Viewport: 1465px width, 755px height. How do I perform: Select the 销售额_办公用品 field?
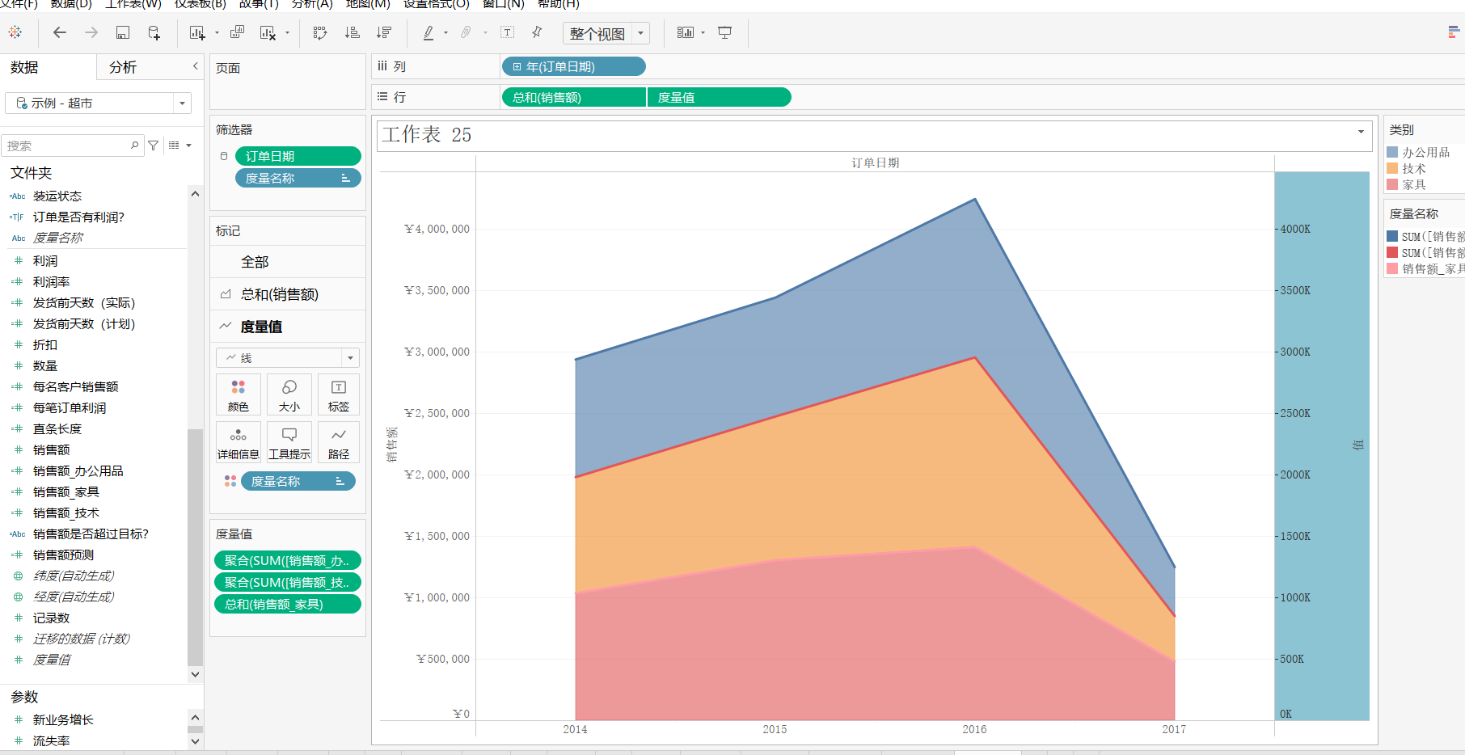(x=78, y=470)
